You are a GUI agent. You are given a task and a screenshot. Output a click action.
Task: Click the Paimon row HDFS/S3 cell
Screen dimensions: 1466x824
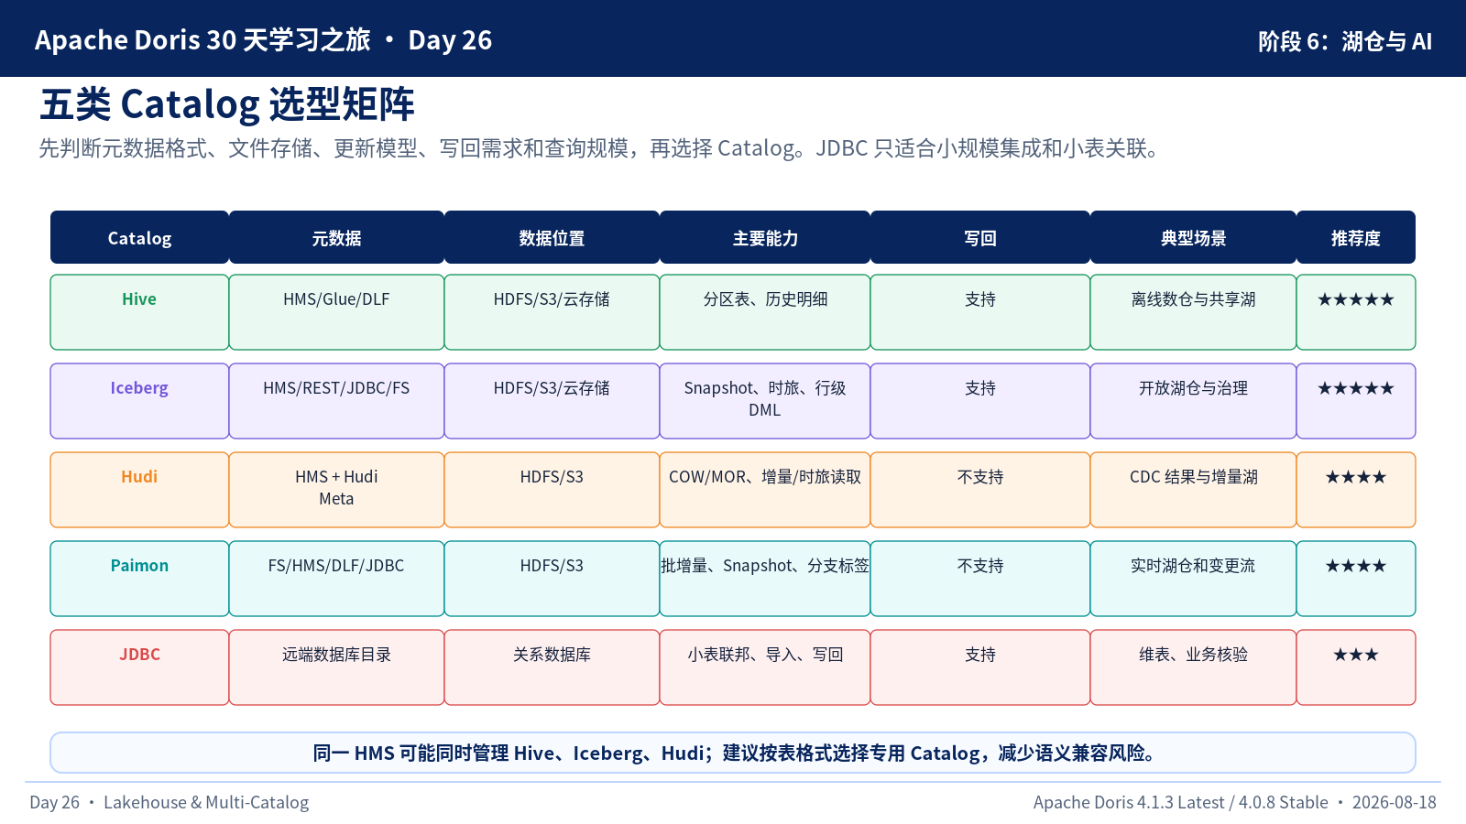pos(552,579)
